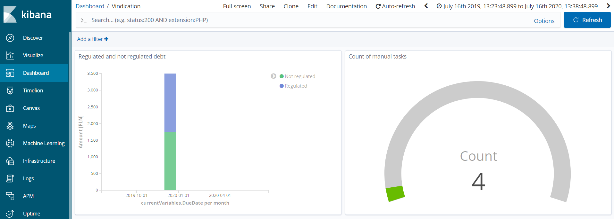Click the gauge value 4

click(478, 181)
